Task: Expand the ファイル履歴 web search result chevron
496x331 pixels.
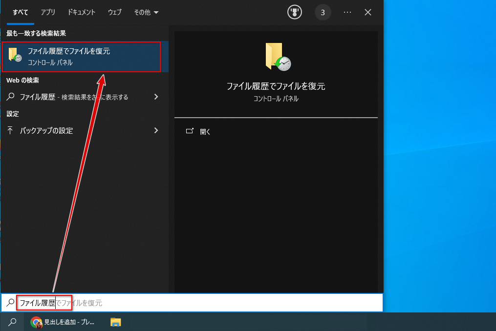Action: click(156, 97)
